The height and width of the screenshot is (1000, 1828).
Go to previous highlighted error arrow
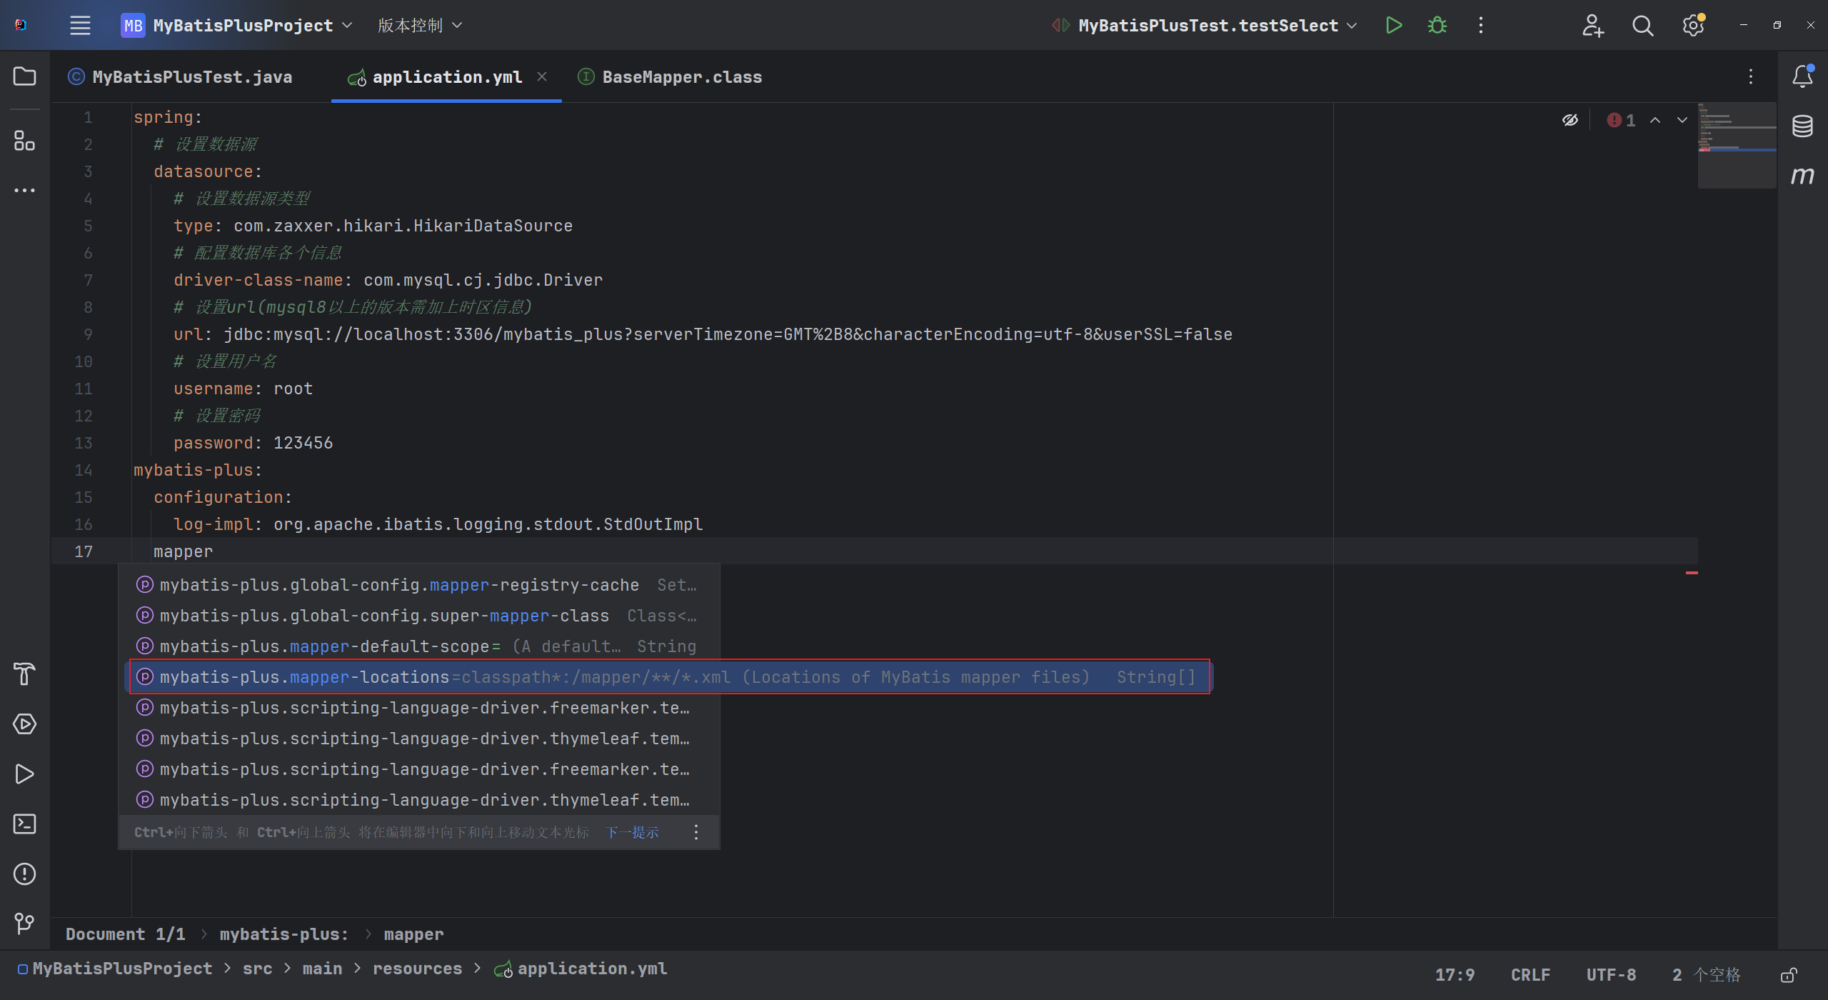pos(1655,120)
